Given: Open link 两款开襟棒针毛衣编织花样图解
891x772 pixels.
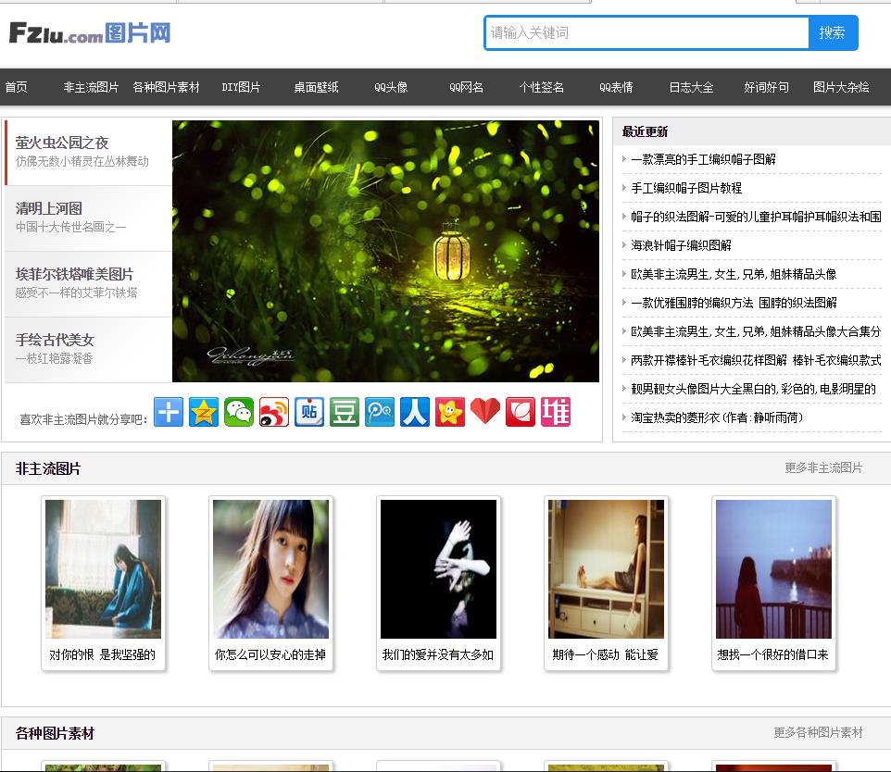Looking at the screenshot, I should (x=756, y=360).
